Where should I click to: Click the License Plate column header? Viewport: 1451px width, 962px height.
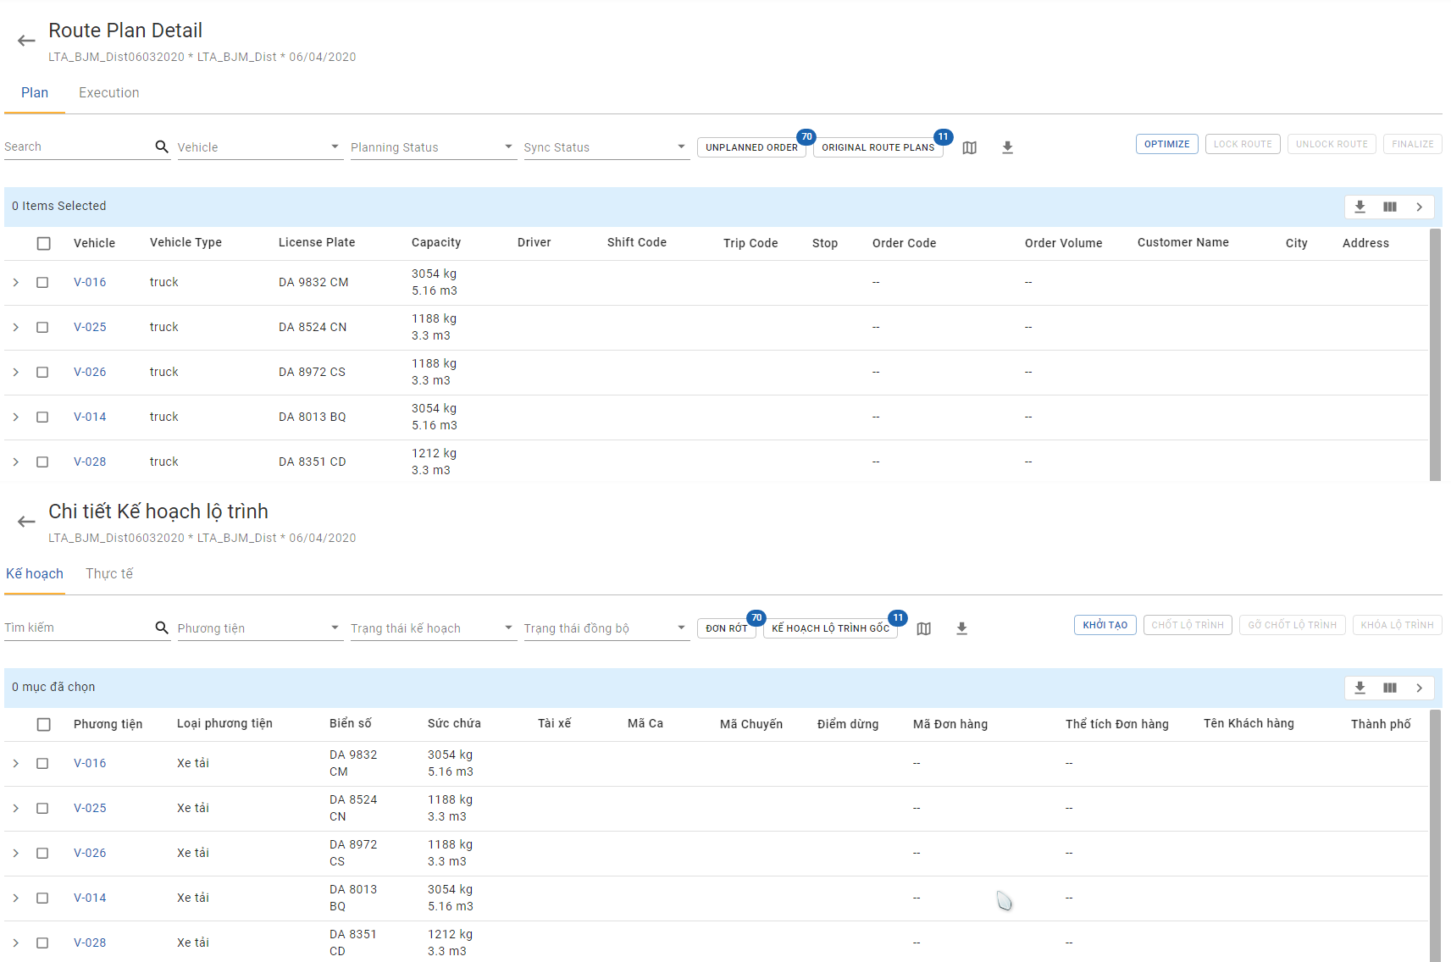click(317, 243)
